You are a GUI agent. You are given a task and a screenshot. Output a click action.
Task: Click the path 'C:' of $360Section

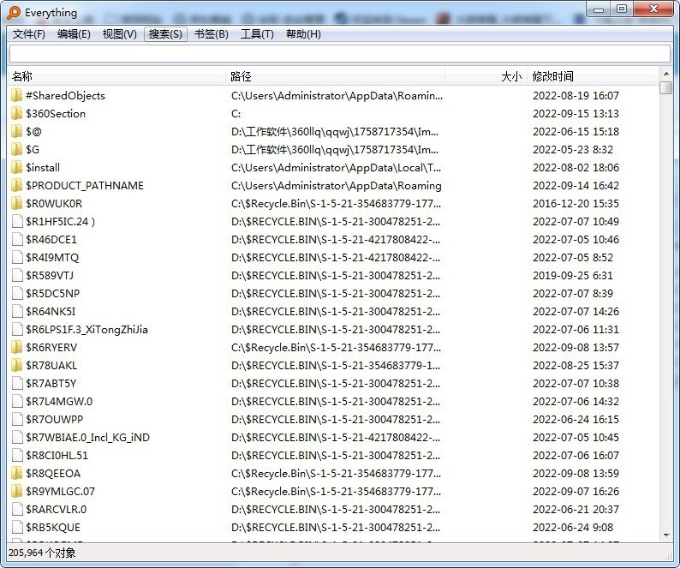tap(236, 114)
